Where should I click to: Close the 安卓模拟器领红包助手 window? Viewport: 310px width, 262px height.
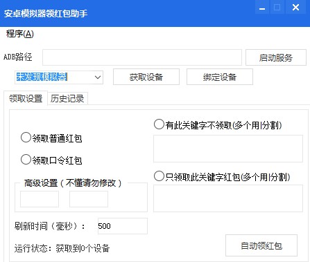coord(296,8)
